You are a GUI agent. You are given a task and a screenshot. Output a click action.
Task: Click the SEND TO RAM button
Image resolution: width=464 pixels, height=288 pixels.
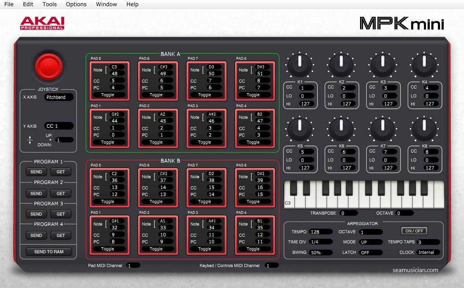click(49, 252)
